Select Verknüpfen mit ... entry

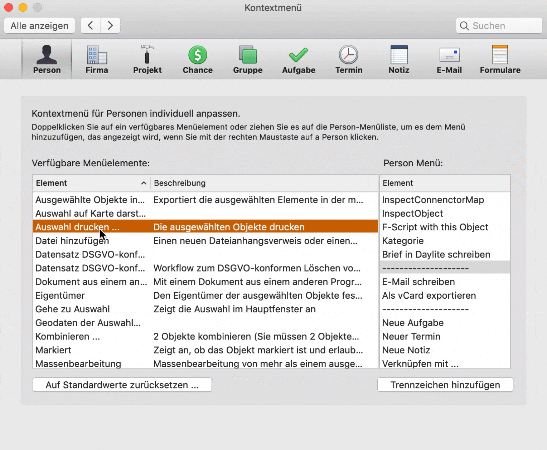point(445,363)
